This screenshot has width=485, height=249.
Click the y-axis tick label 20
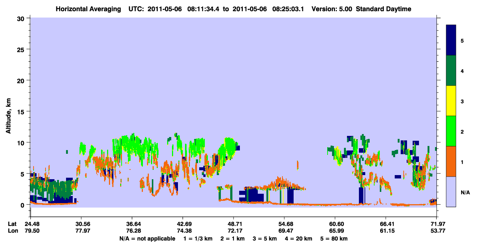coord(21,81)
